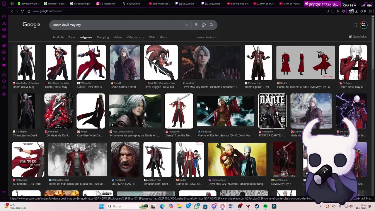Image resolution: width=375 pixels, height=211 pixels.
Task: Open WhatsApp panel in Opera sidebar
Action: pos(4,52)
